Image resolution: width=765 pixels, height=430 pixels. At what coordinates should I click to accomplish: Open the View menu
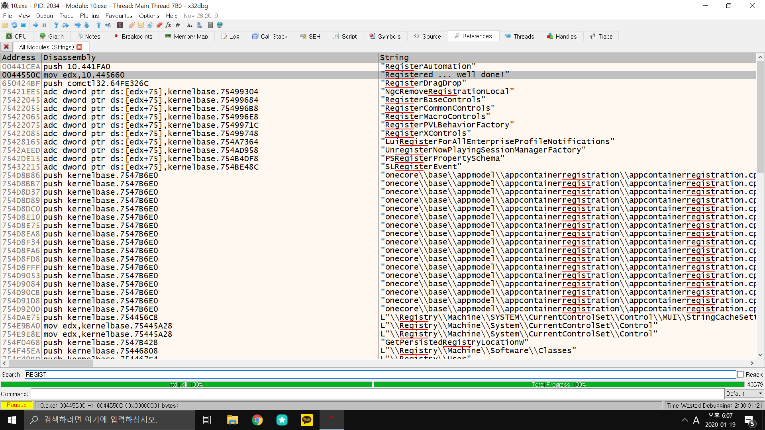click(x=24, y=16)
